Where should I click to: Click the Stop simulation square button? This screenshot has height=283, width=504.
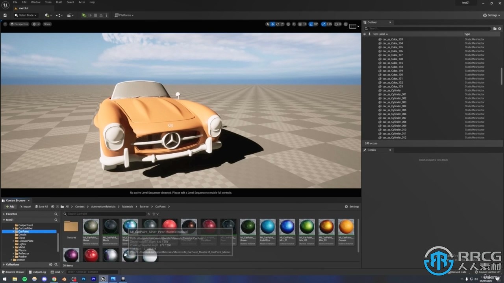coord(95,15)
